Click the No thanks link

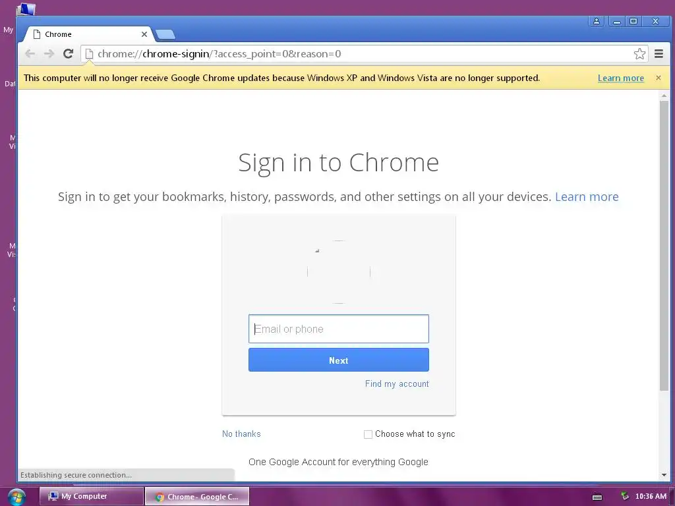[x=241, y=434]
